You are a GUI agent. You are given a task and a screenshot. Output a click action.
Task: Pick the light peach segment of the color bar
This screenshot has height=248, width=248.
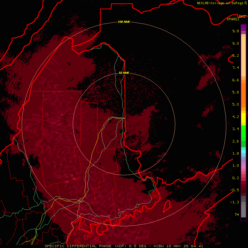243,56
